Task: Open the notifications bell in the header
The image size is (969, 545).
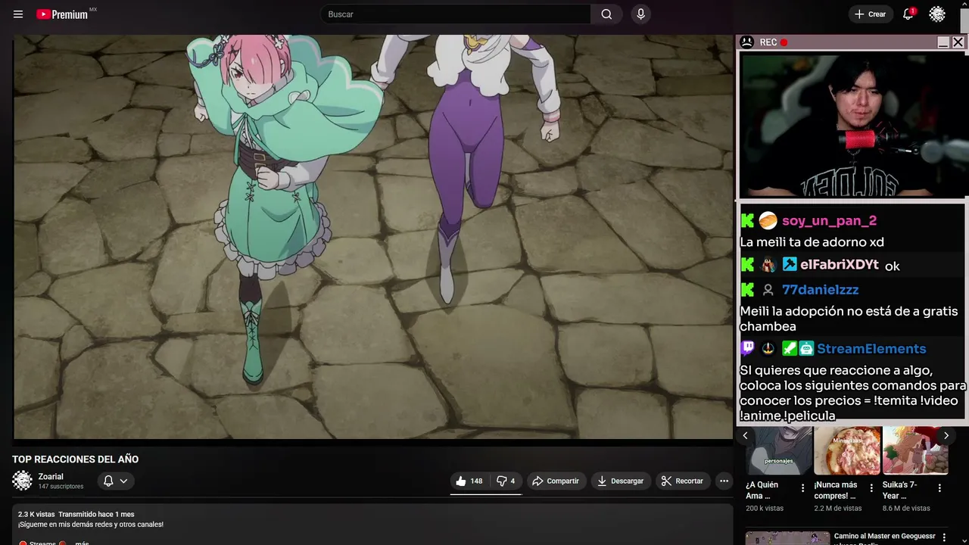Action: click(908, 14)
